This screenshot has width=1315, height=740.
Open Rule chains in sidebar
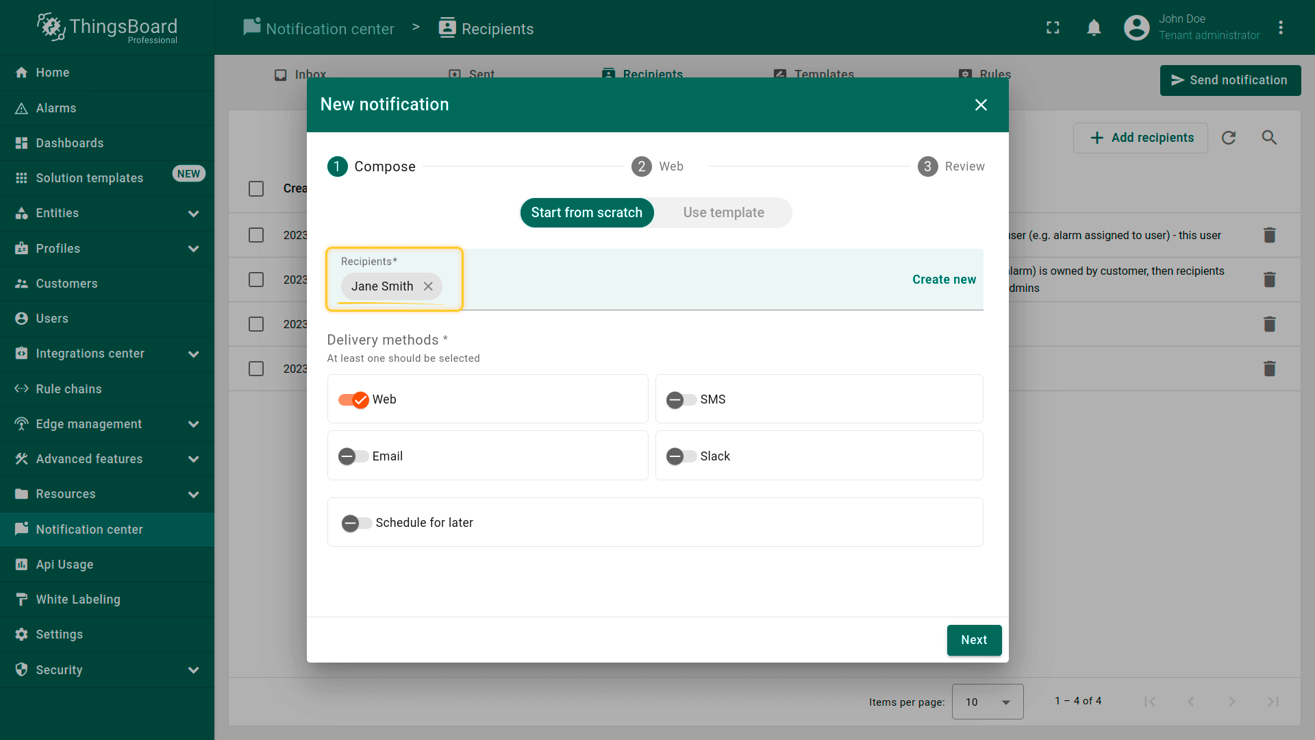(x=68, y=389)
